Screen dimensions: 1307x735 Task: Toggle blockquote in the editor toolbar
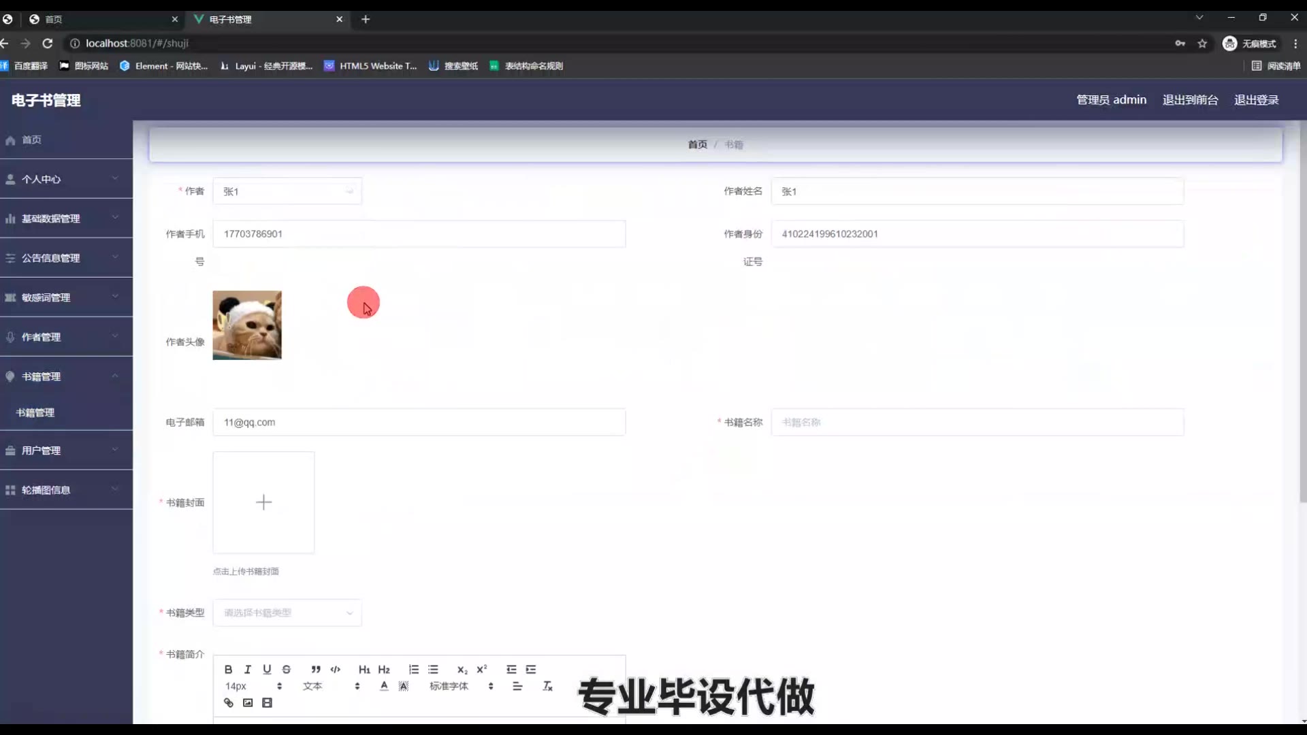coord(316,670)
